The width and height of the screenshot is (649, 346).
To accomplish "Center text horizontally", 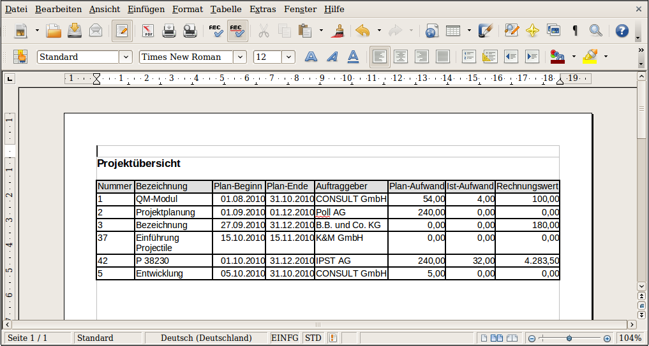I will coord(400,57).
